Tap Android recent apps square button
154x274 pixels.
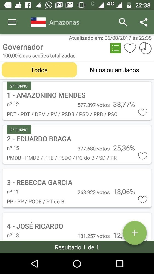tap(120, 264)
